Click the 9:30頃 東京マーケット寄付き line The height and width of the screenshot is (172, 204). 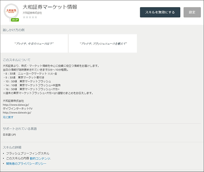(x=24, y=78)
